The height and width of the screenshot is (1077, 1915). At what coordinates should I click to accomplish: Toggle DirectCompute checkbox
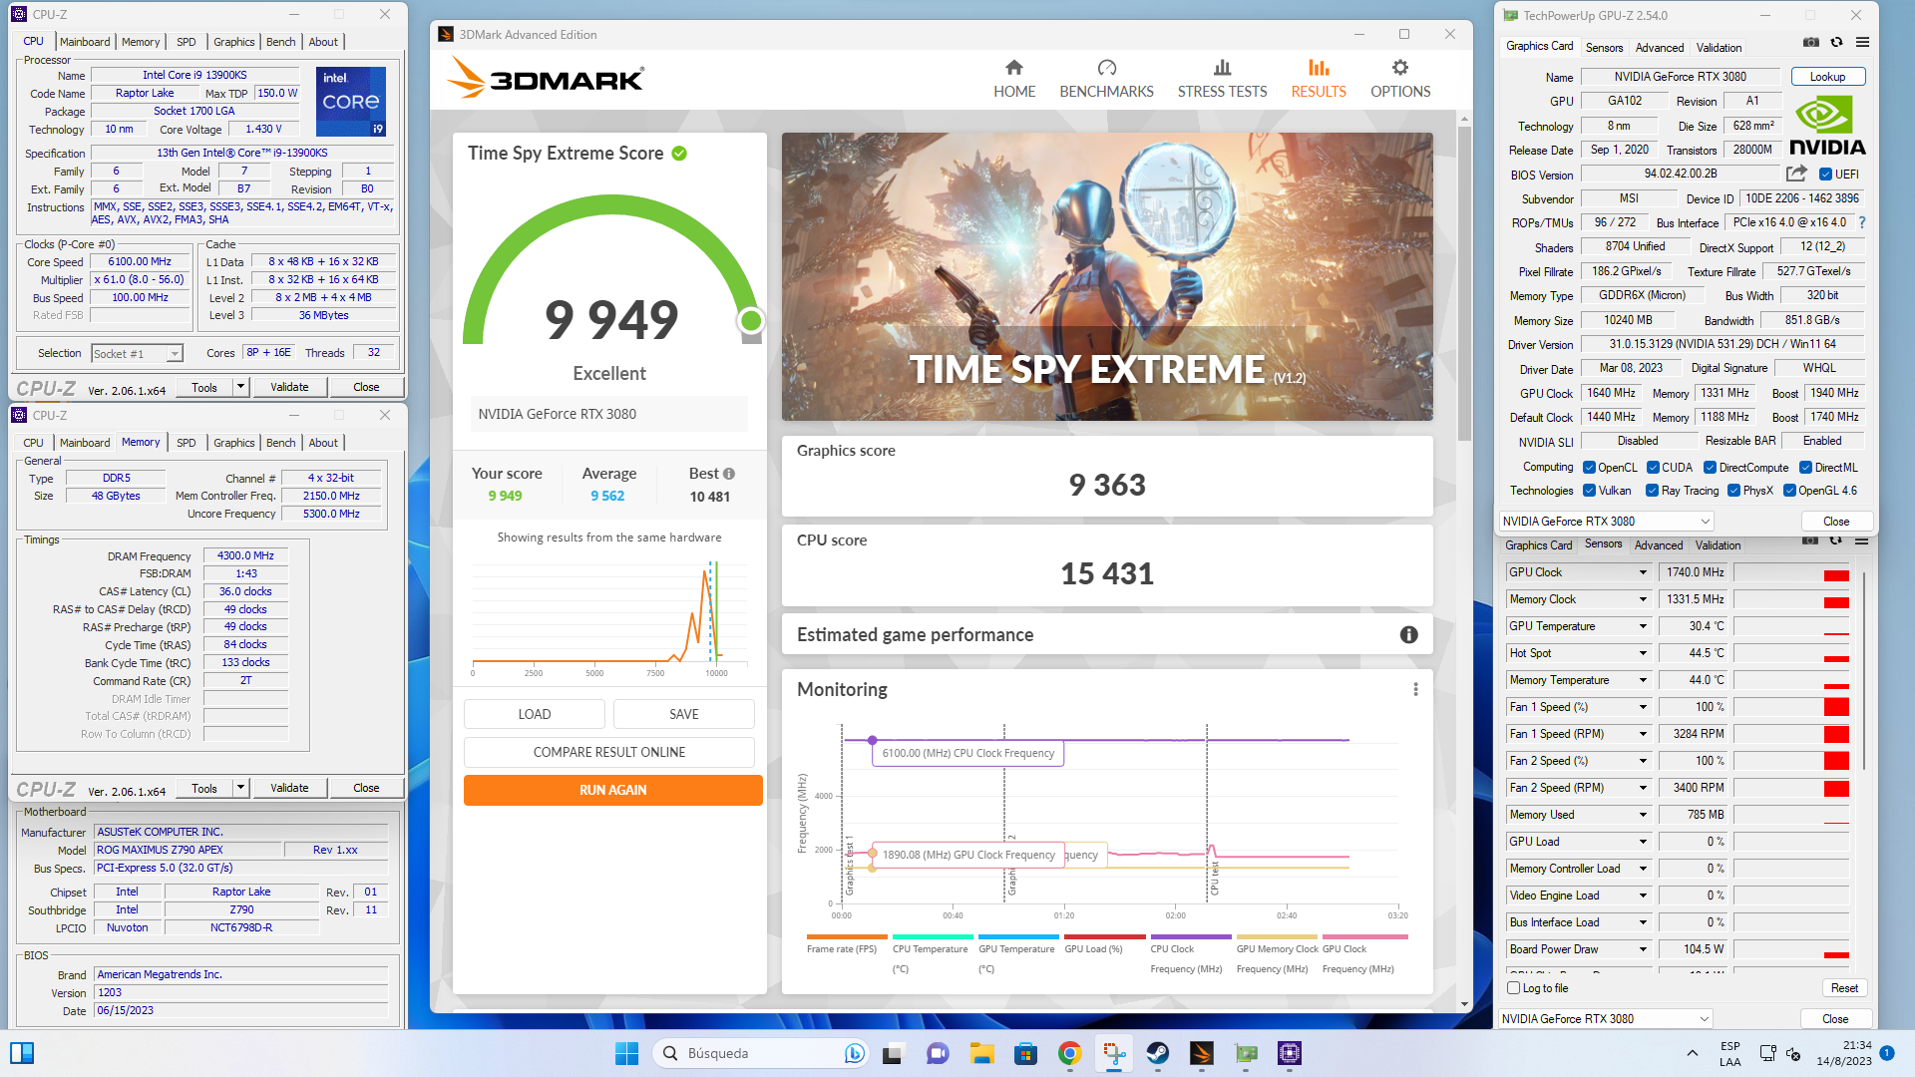coord(1710,468)
